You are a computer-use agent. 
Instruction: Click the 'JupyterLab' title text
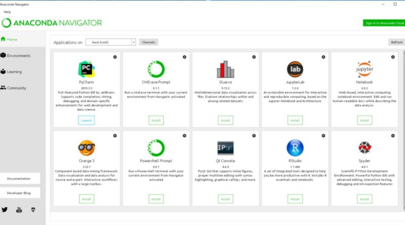pos(295,82)
